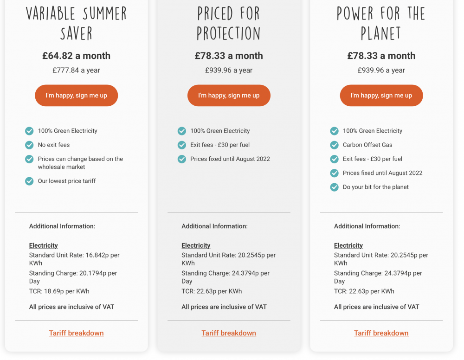Click checkmark beside Power for the Planet's fixed prices

point(335,173)
